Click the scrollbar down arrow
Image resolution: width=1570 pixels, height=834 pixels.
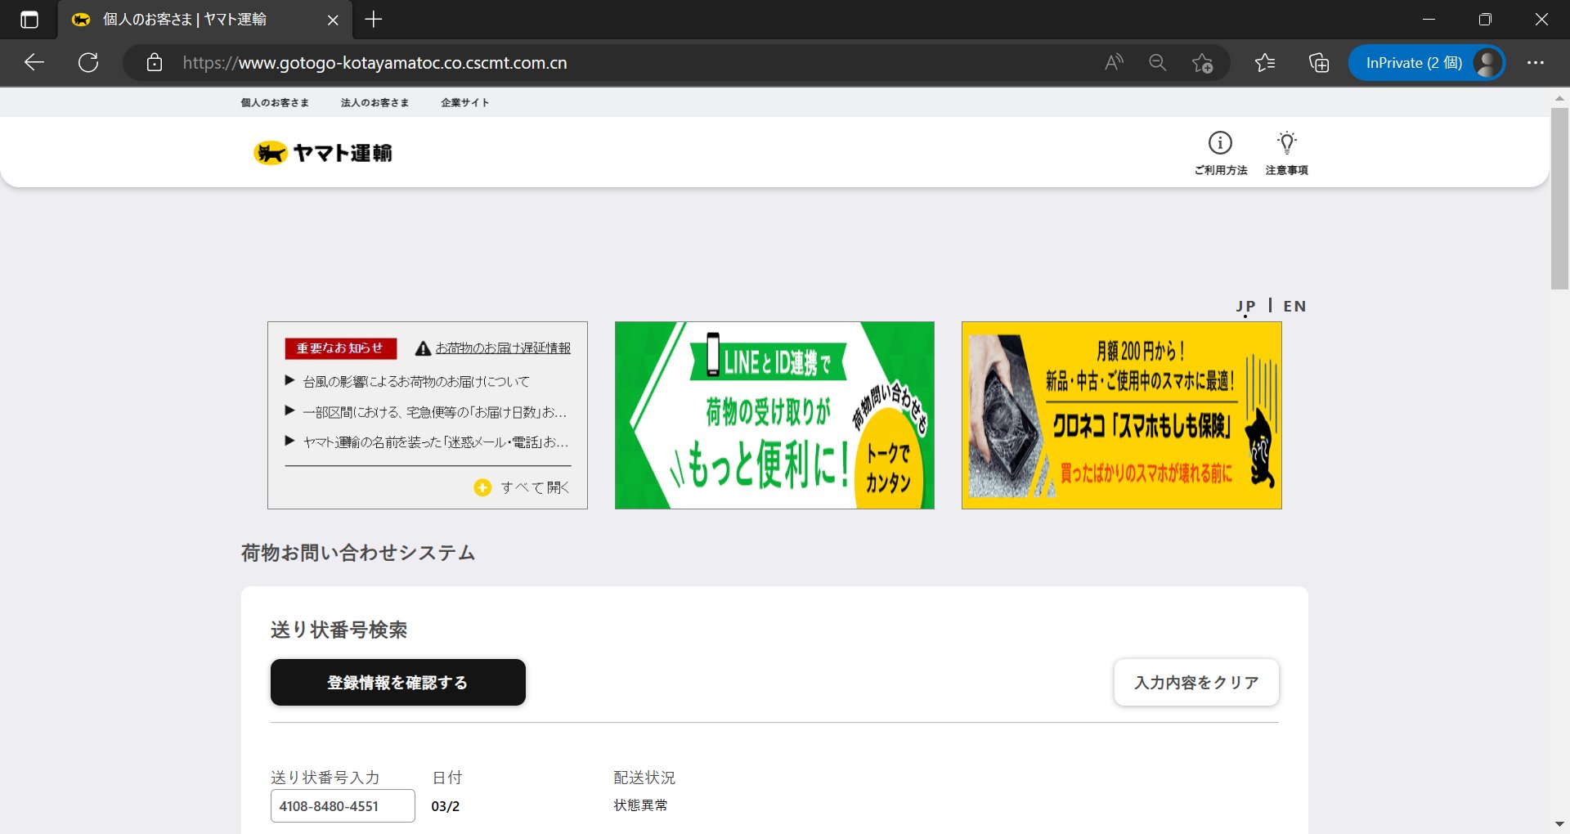point(1559,824)
